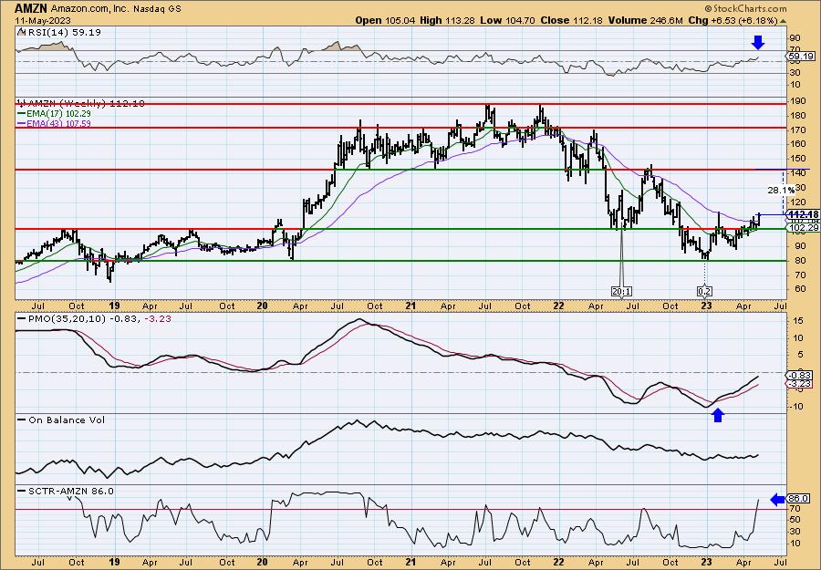
Task: Click the 23 year label on bottom axis
Action: pos(706,562)
